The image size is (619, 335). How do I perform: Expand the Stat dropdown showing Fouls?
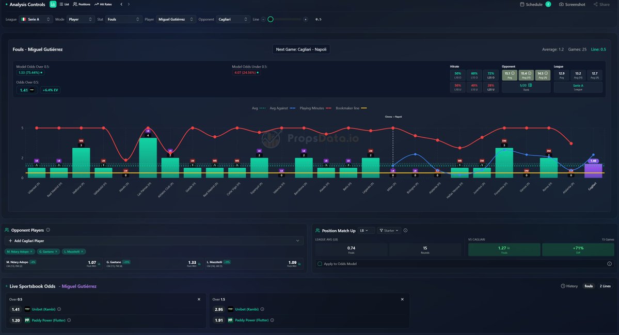coord(123,18)
